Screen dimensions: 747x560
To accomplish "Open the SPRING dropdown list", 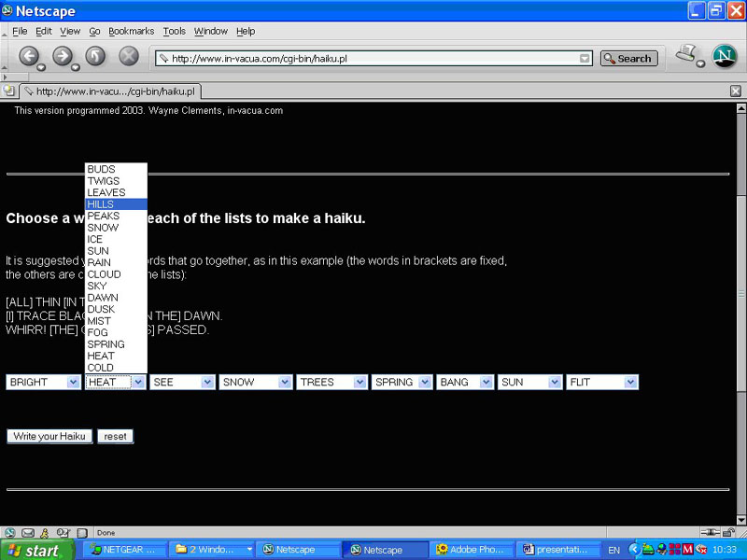I will pyautogui.click(x=402, y=382).
